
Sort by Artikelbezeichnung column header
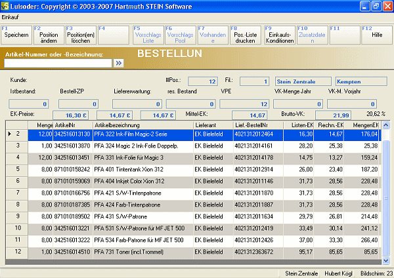(x=142, y=124)
